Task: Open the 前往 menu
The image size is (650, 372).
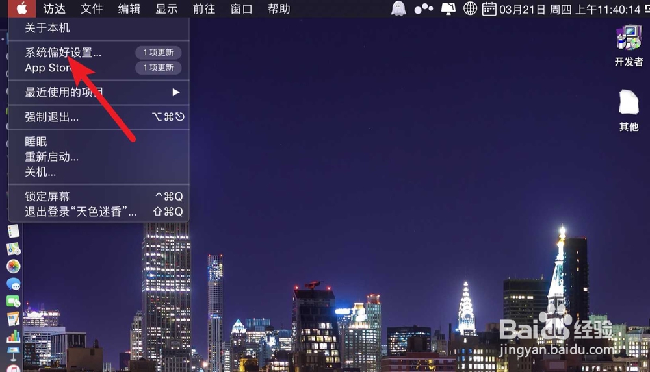Action: pyautogui.click(x=204, y=8)
